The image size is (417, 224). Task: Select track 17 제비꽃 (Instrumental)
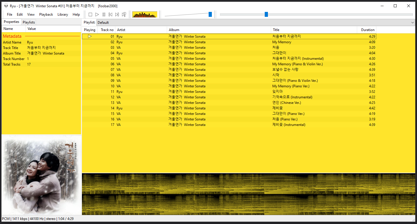229,125
